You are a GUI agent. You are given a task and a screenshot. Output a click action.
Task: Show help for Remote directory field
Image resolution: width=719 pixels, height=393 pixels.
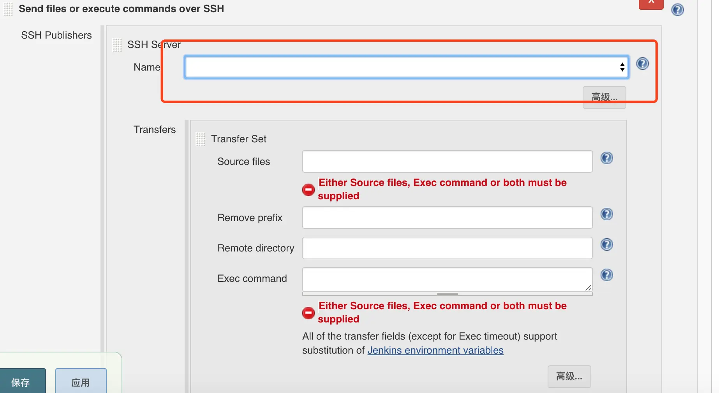(x=606, y=244)
